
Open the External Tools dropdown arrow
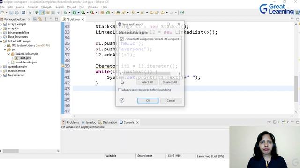97,13
